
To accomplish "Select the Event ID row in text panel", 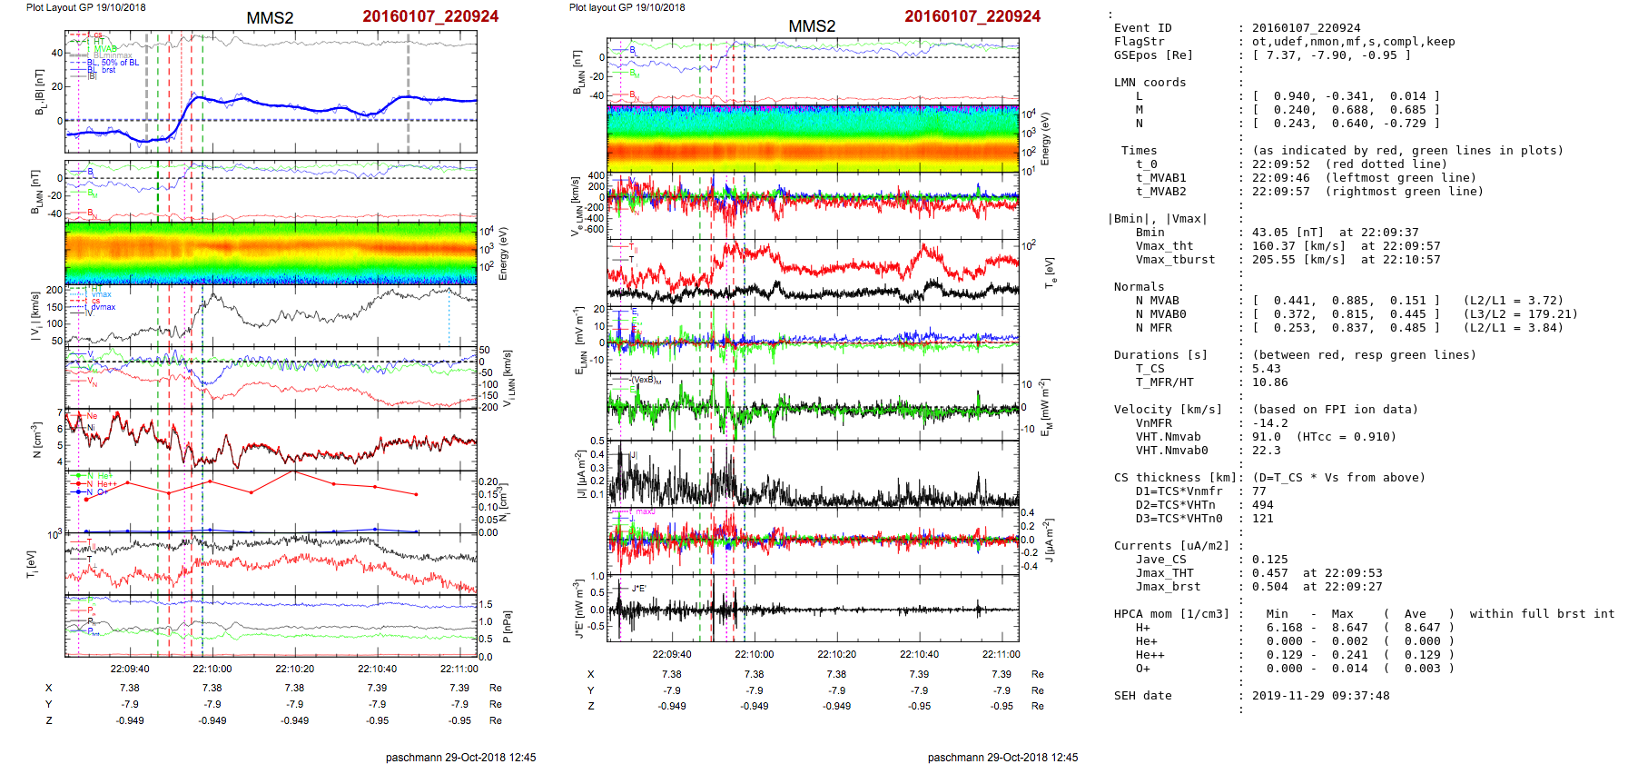I will 1142,28.
